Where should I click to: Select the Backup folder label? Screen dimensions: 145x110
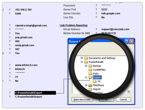[97, 66]
